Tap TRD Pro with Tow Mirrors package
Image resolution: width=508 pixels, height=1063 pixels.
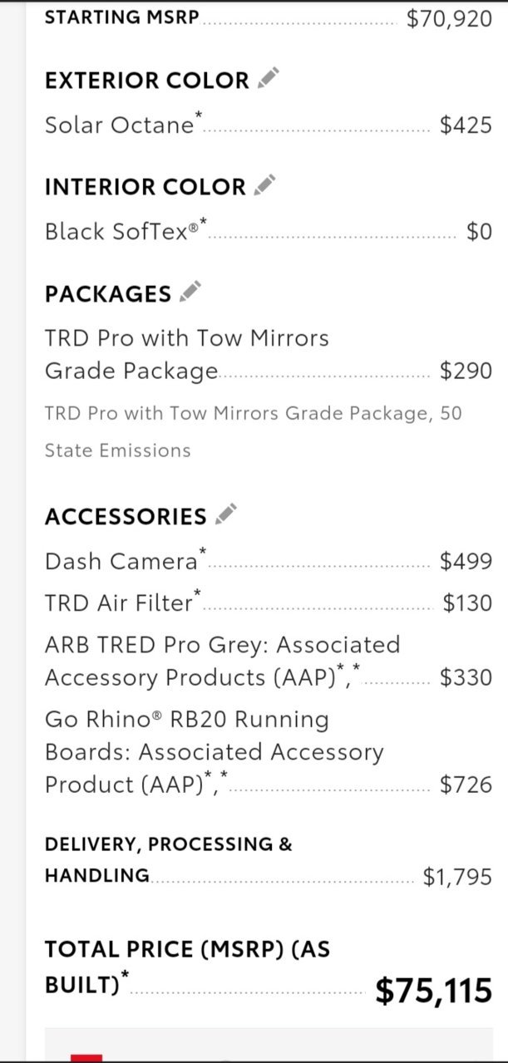tap(268, 354)
